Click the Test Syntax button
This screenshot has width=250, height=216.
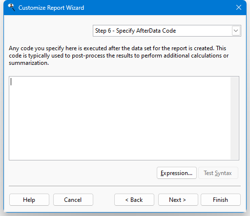[218, 173]
